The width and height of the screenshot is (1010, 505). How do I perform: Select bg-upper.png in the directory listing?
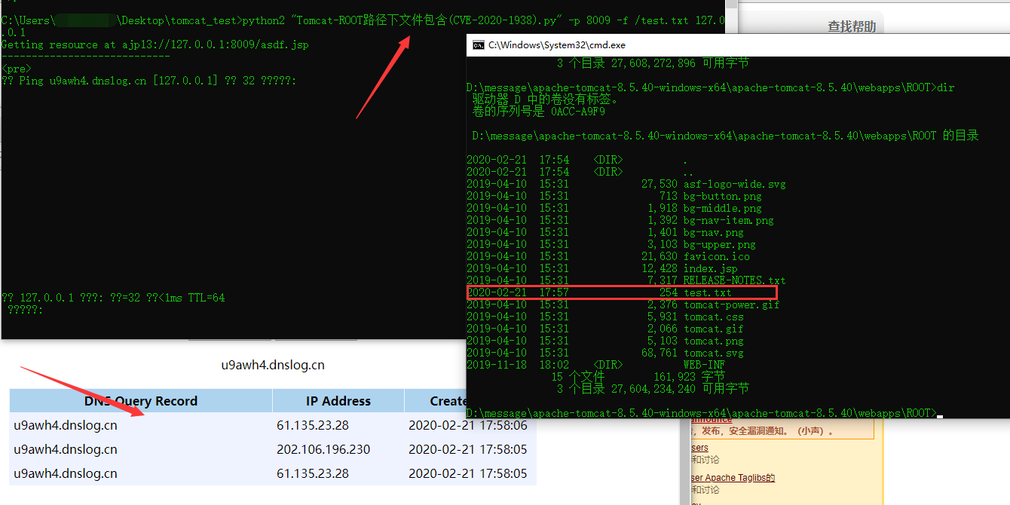tap(720, 244)
